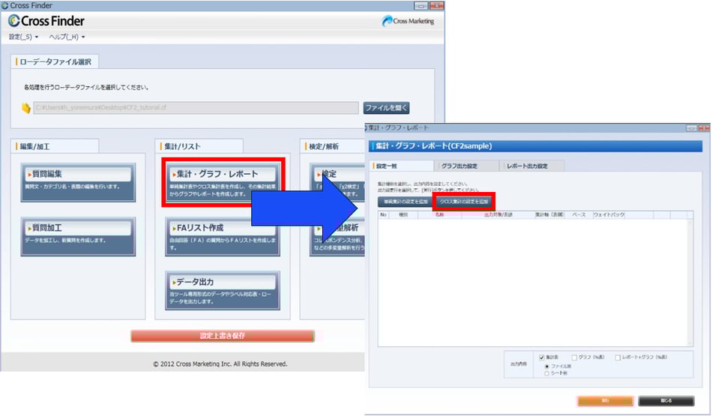The height and width of the screenshot is (416, 712).
Task: Click the yellow file icon beside path field
Action: [x=25, y=108]
